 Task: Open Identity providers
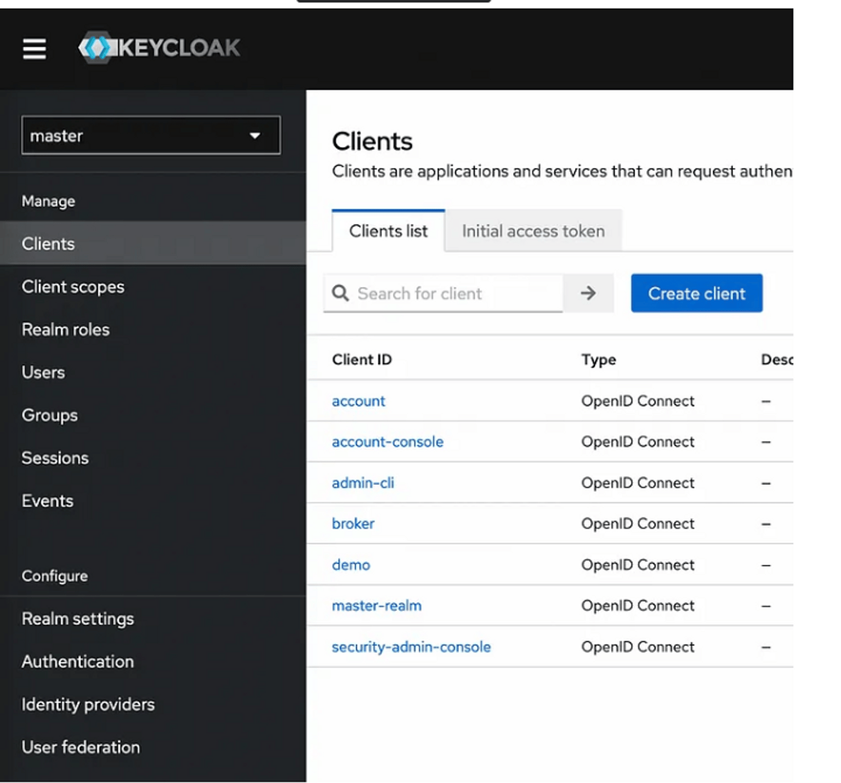click(153, 704)
